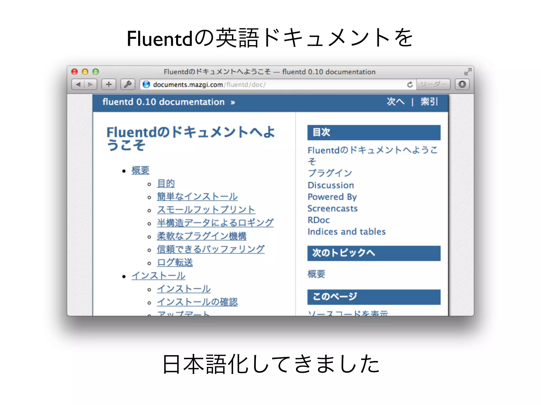Open the RDoc sidebar link
This screenshot has width=541, height=405.
pos(319,220)
